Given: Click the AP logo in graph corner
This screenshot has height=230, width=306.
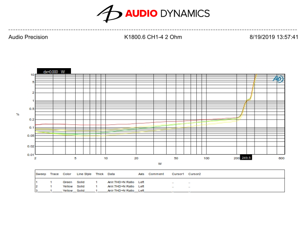Looking at the screenshot, I should (278, 79).
